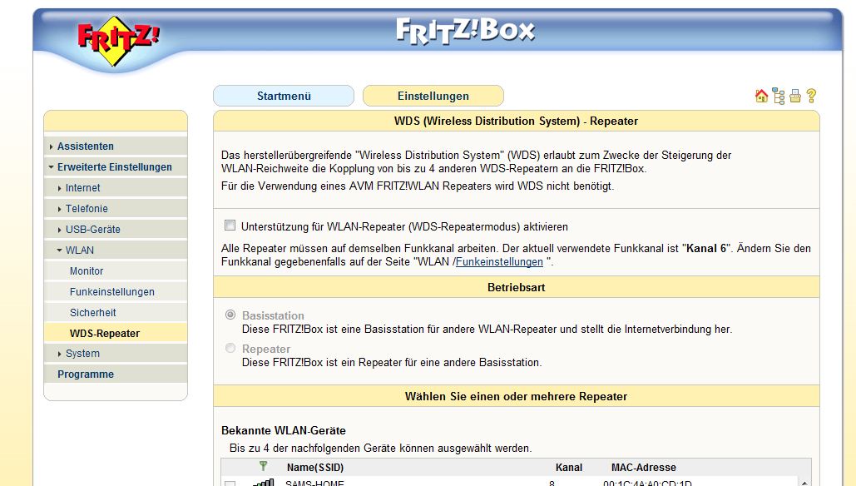
Task: Click the WDS Repeater page title
Action: (516, 121)
